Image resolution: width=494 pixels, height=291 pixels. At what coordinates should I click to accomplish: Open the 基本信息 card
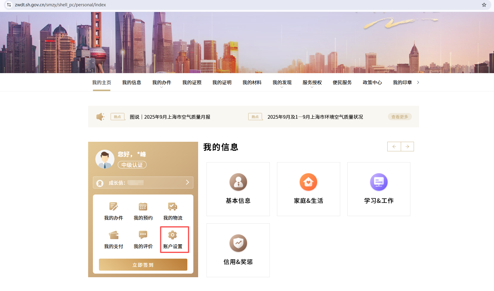[238, 189]
